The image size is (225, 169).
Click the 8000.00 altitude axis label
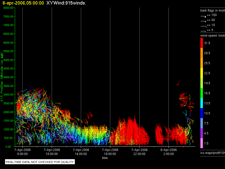point(8,8)
